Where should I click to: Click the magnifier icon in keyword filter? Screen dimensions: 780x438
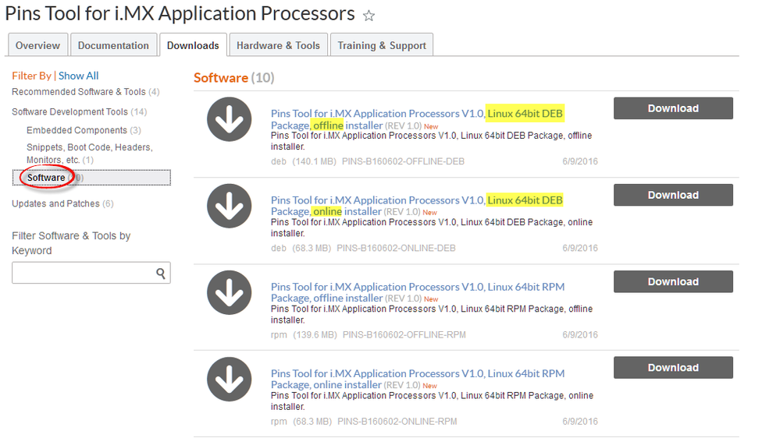coord(161,273)
